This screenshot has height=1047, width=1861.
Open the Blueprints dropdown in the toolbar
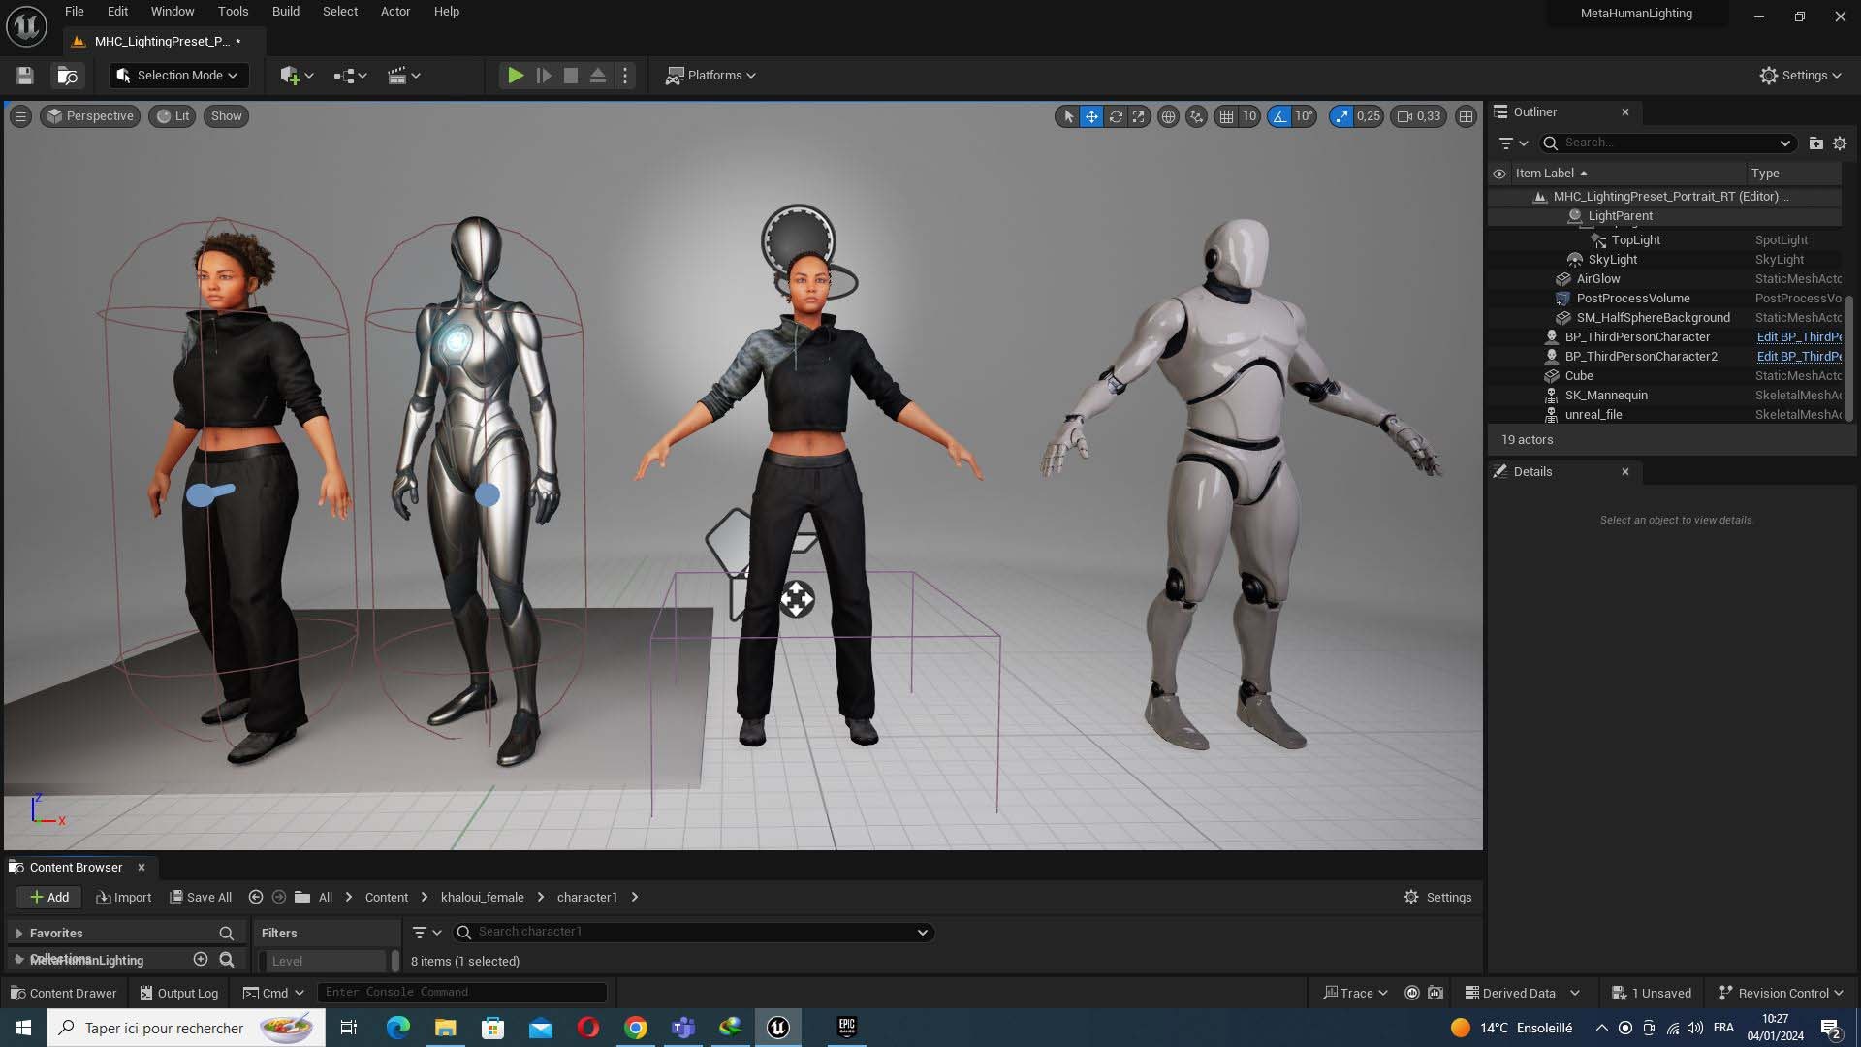[x=350, y=76]
